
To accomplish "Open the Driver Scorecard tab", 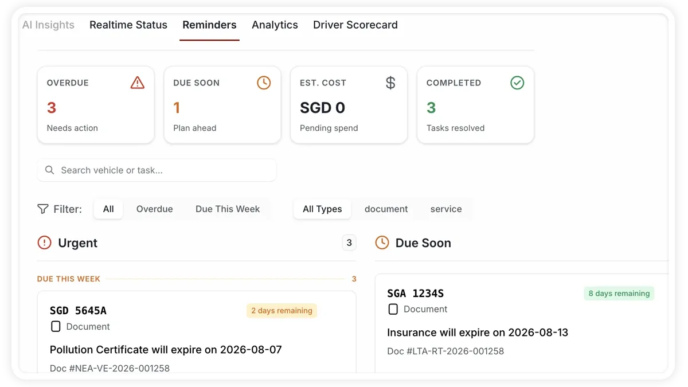I will coord(355,25).
